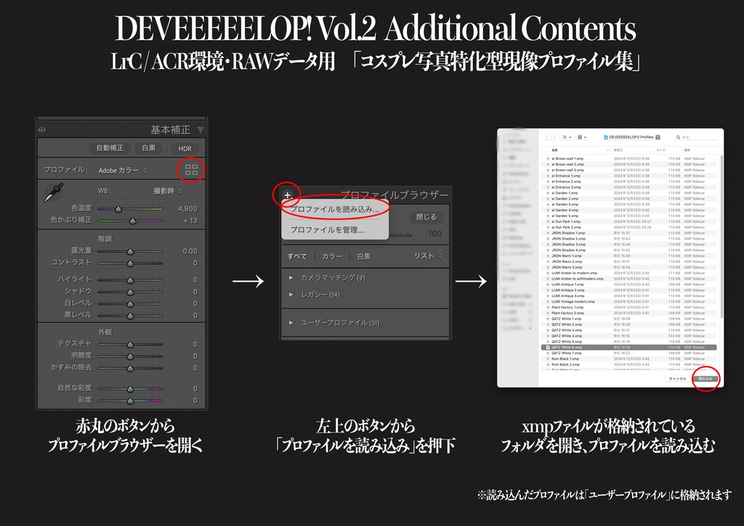Click the icon view picker in the dialog toolbar
Image resolution: width=744 pixels, height=526 pixels.
[581, 137]
